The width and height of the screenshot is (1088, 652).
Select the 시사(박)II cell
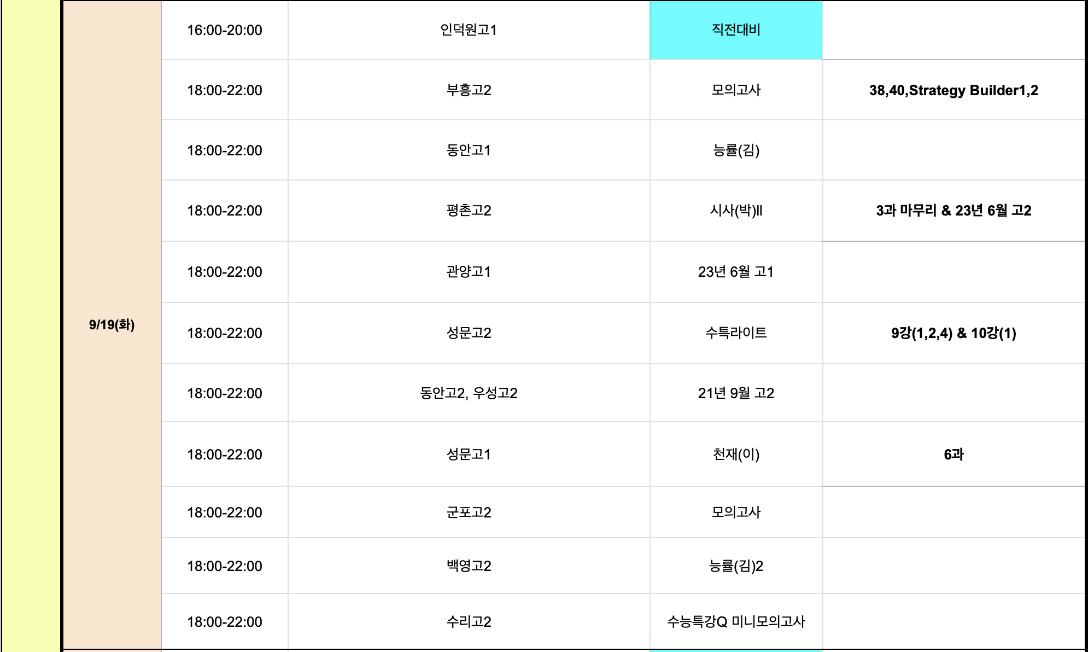coord(736,211)
